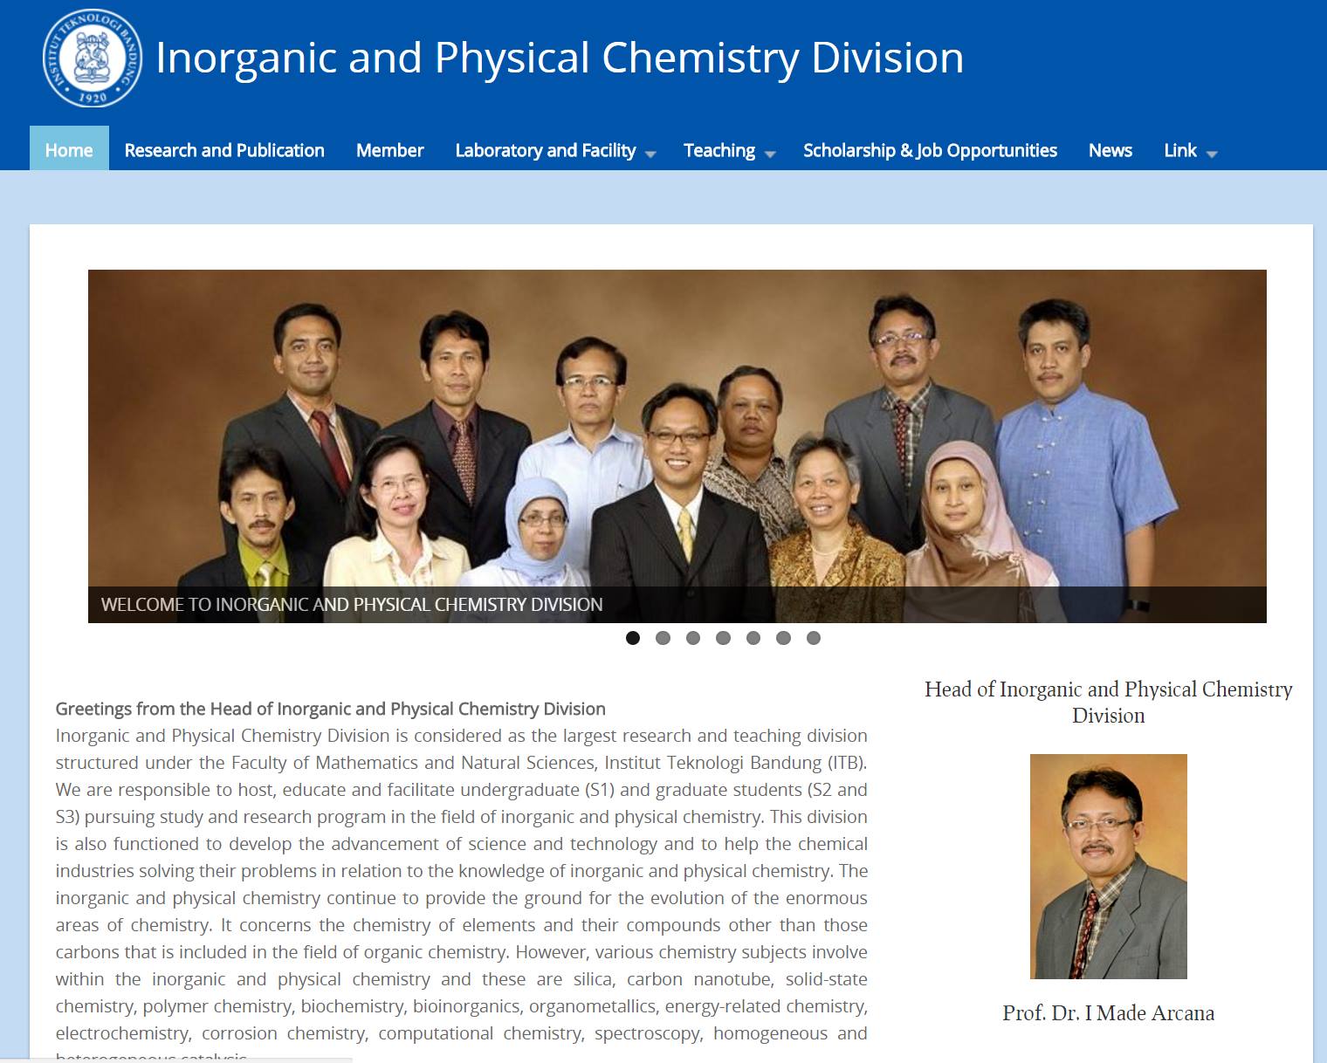The height and width of the screenshot is (1063, 1327).
Task: Select the fourth slideshow dot
Action: pos(723,638)
